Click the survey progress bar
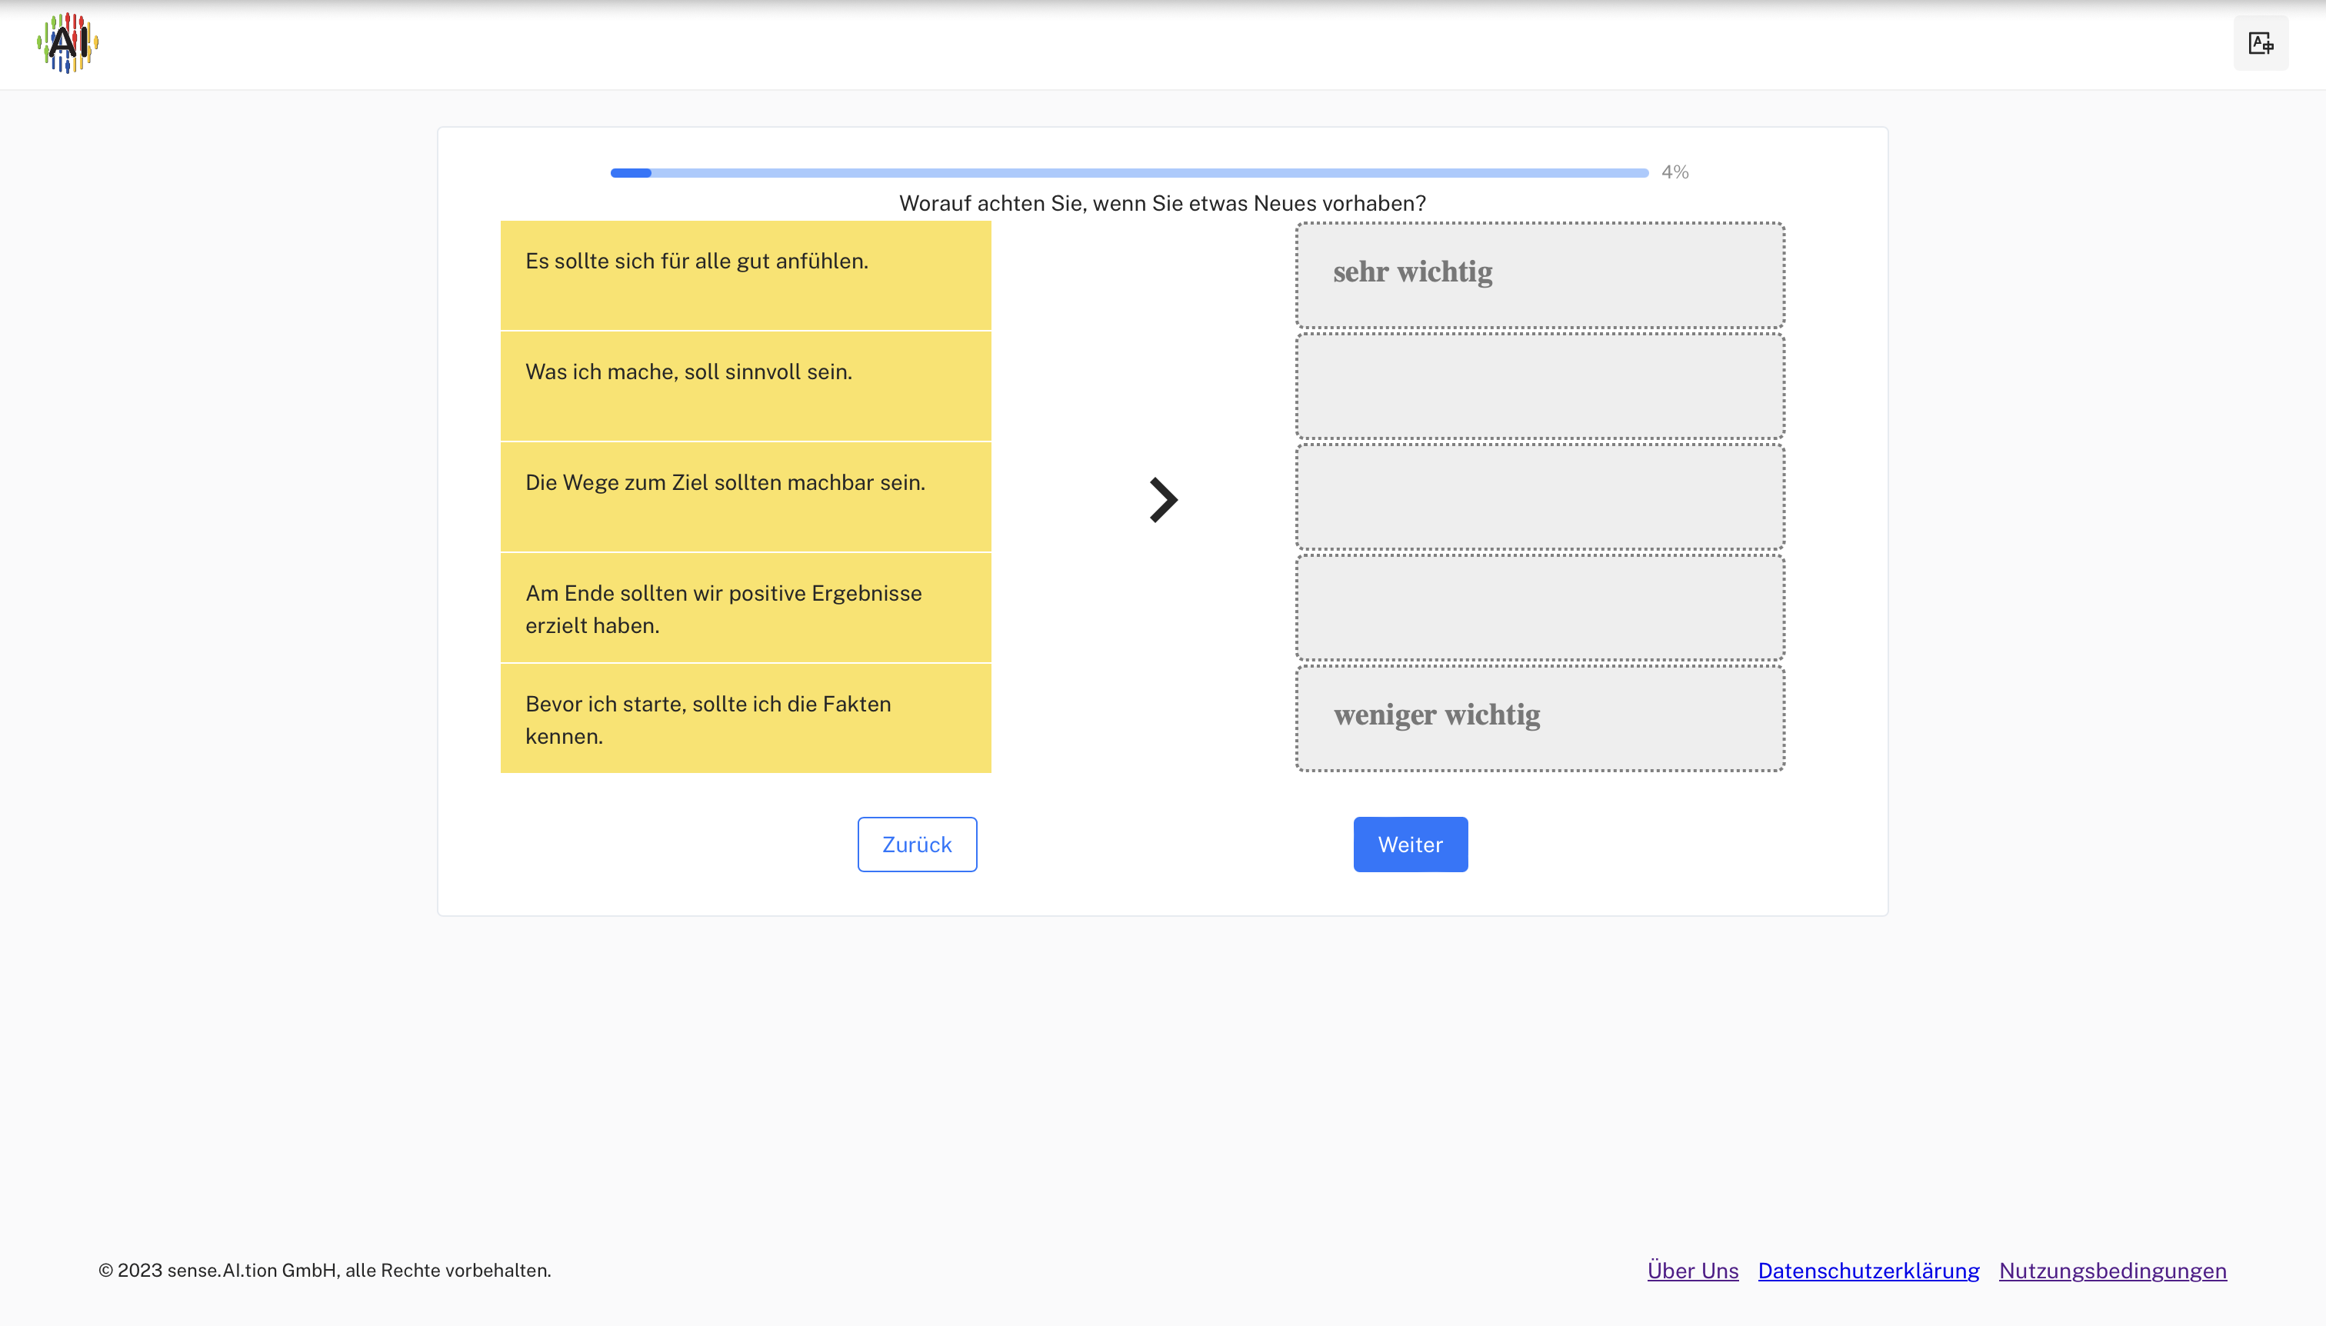The height and width of the screenshot is (1326, 2326). pos(1129,173)
